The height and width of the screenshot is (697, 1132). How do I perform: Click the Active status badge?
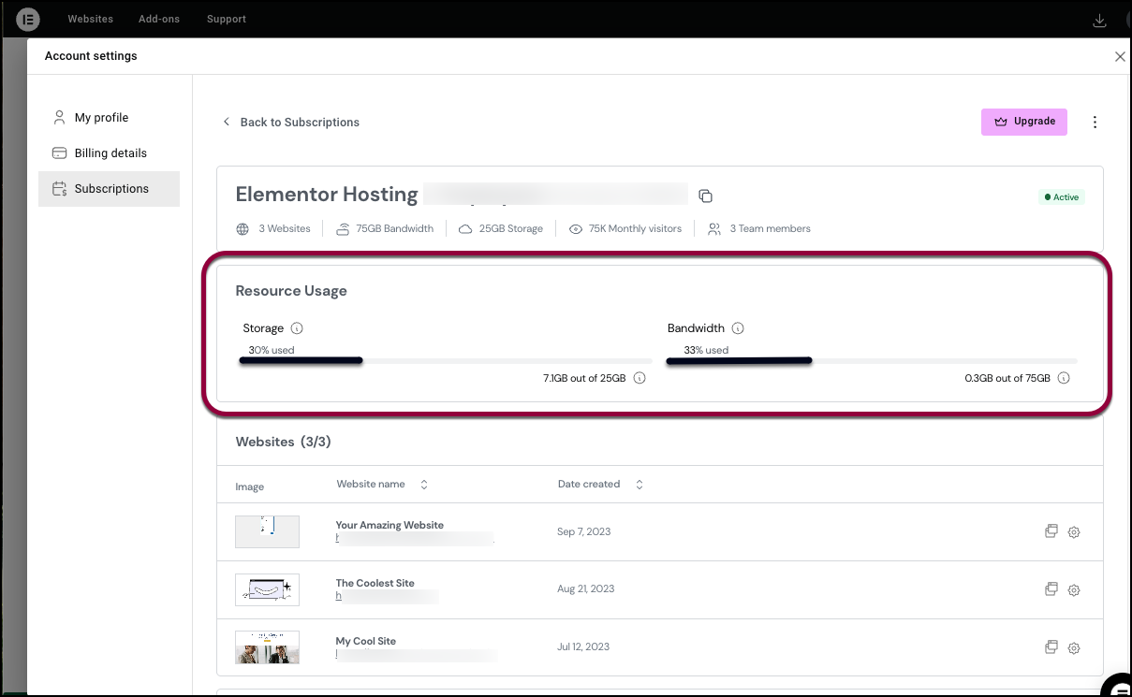tap(1062, 197)
